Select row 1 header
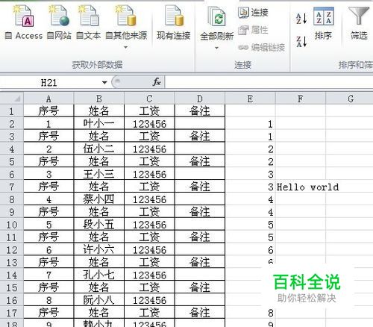Image resolution: width=373 pixels, height=327 pixels. pos(12,111)
